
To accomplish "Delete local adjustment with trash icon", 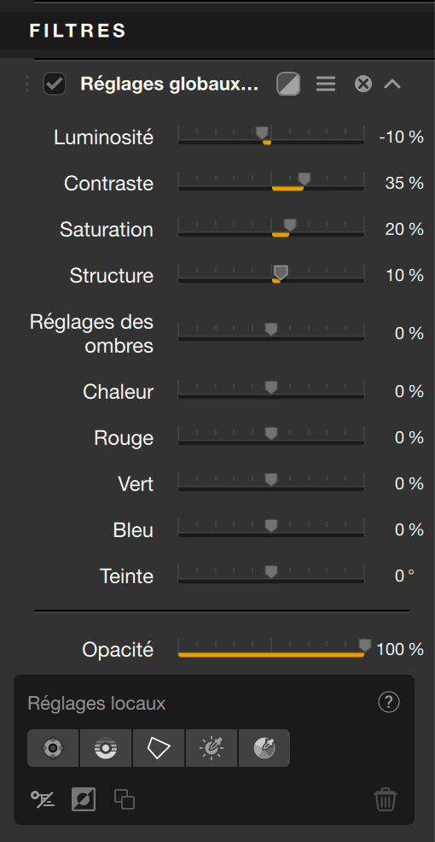I will [x=386, y=799].
